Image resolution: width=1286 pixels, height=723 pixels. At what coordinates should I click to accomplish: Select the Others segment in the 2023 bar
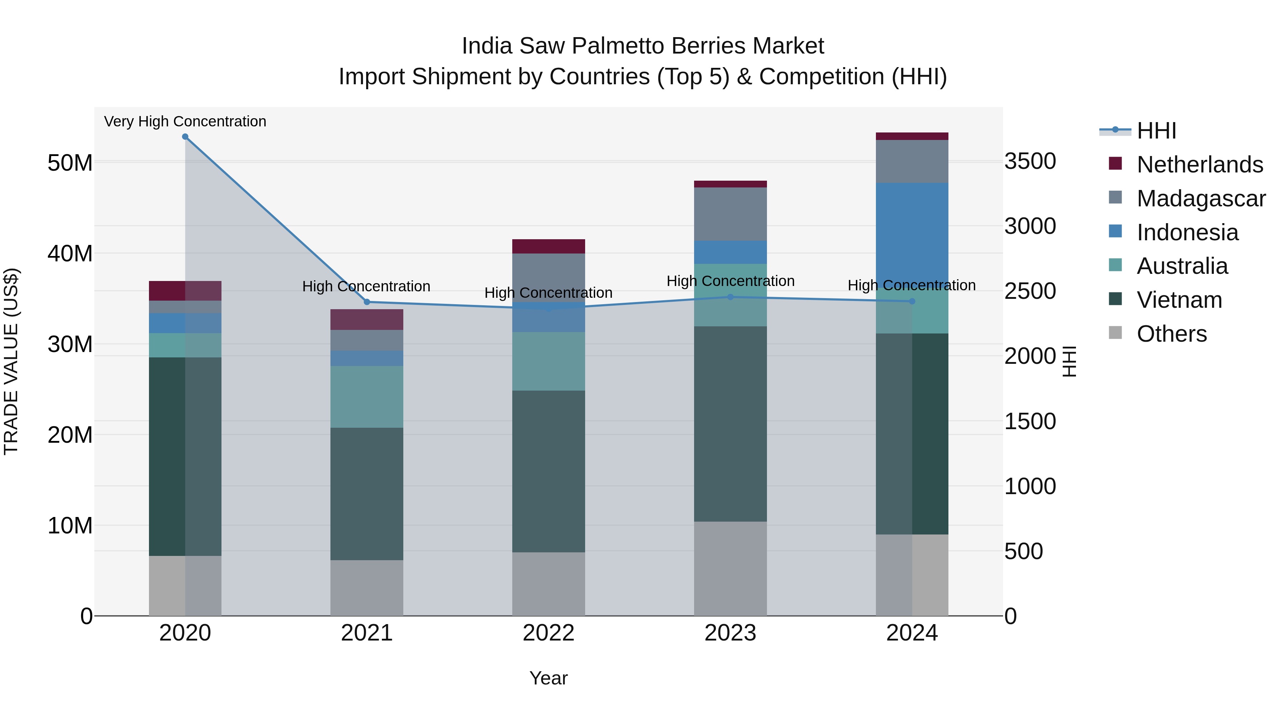[x=731, y=569]
